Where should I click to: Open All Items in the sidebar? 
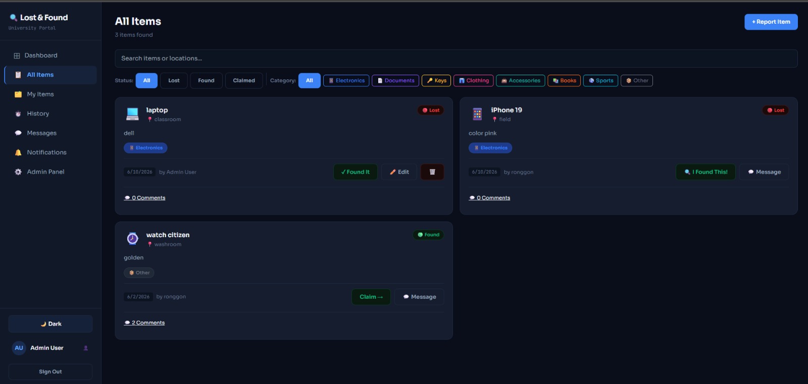[x=50, y=75]
